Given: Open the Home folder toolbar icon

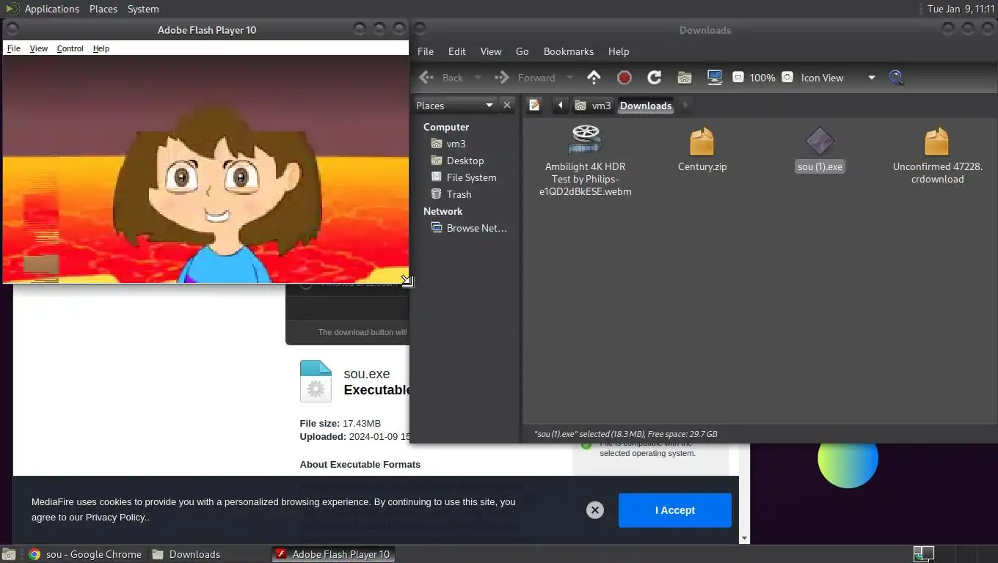Looking at the screenshot, I should coord(684,77).
